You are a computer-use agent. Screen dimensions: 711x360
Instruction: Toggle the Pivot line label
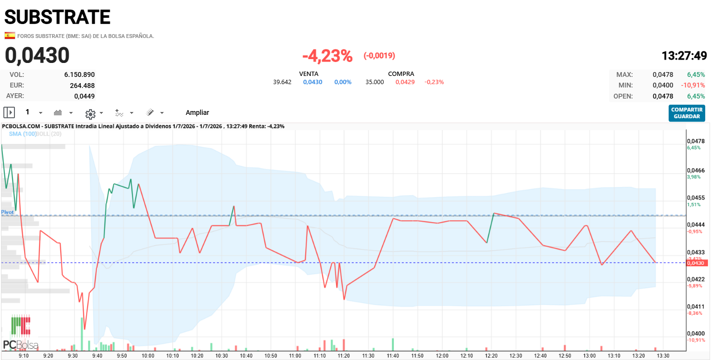7,212
